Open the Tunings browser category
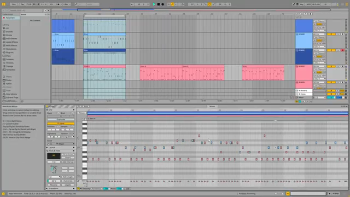The width and height of the screenshot is (350, 197). pos(10,66)
